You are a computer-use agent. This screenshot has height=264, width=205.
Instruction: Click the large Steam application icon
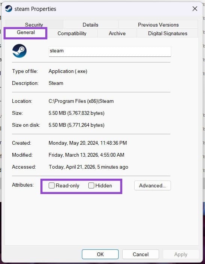coord(19,51)
